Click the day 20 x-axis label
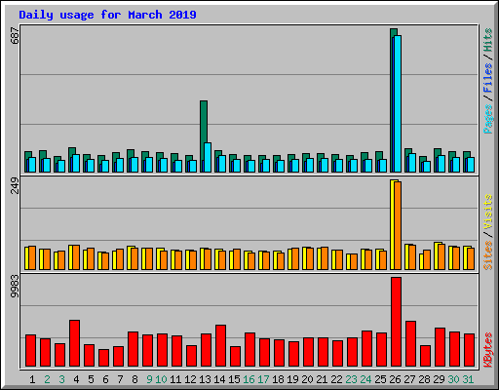 pyautogui.click(x=307, y=379)
